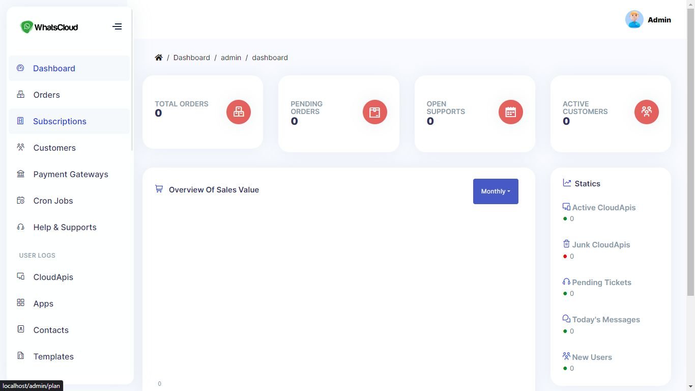
Task: Click the Help & Supports headset icon
Action: click(20, 227)
